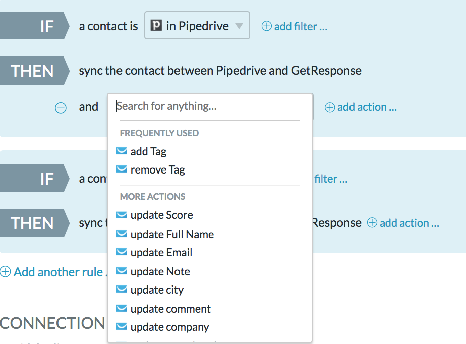Click 'add filter ...' in first rule
466x344 pixels.
pos(301,26)
